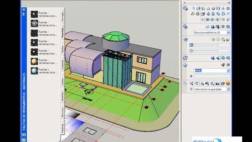Click the time slider next to clock
252x142 pixels.
click(x=206, y=51)
